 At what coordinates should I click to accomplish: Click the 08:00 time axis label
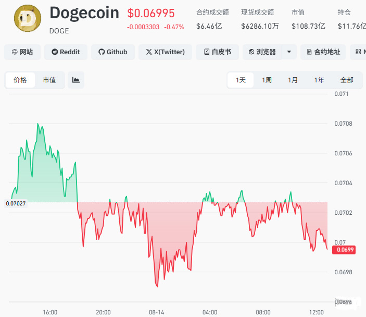click(263, 312)
